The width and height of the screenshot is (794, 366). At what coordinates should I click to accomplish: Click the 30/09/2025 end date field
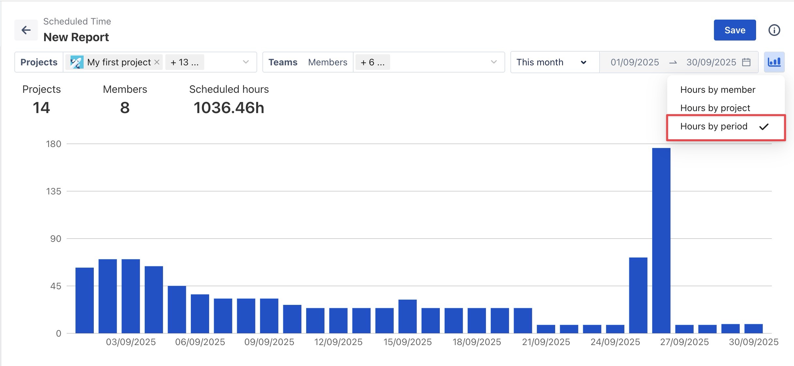tap(711, 62)
